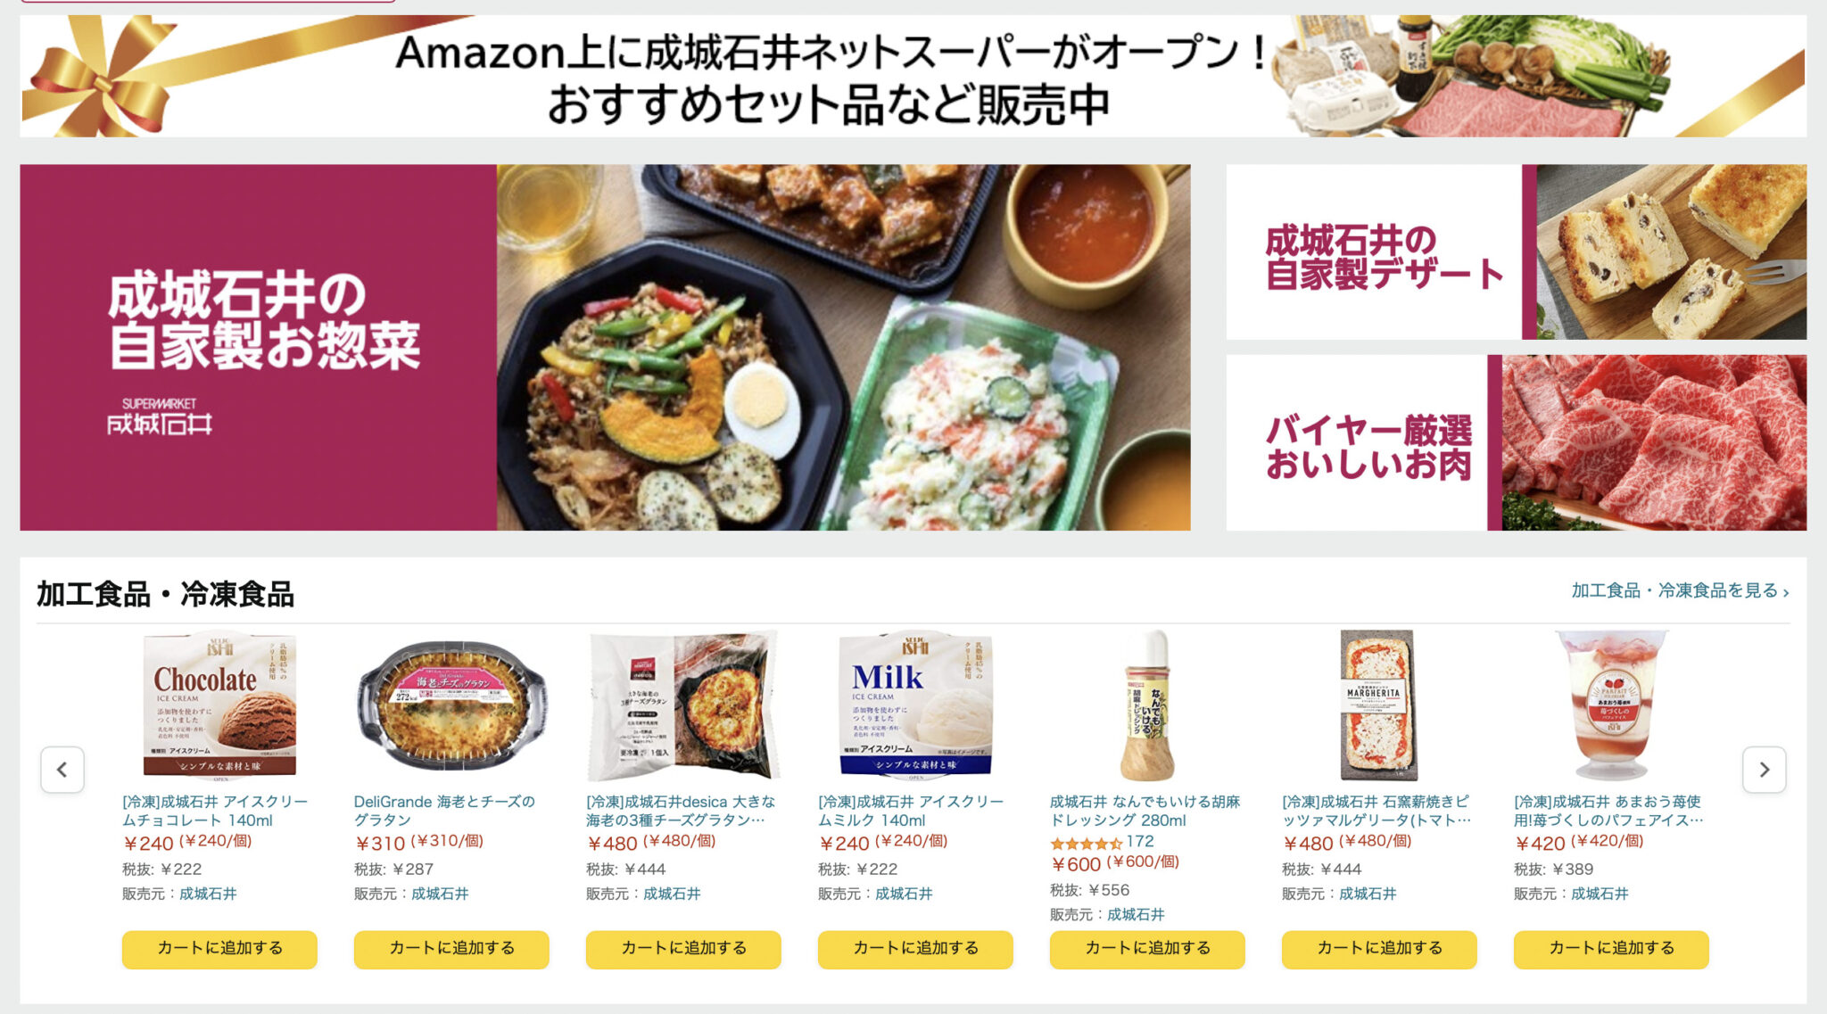Open the Chocolate ice cream product image

[x=219, y=705]
